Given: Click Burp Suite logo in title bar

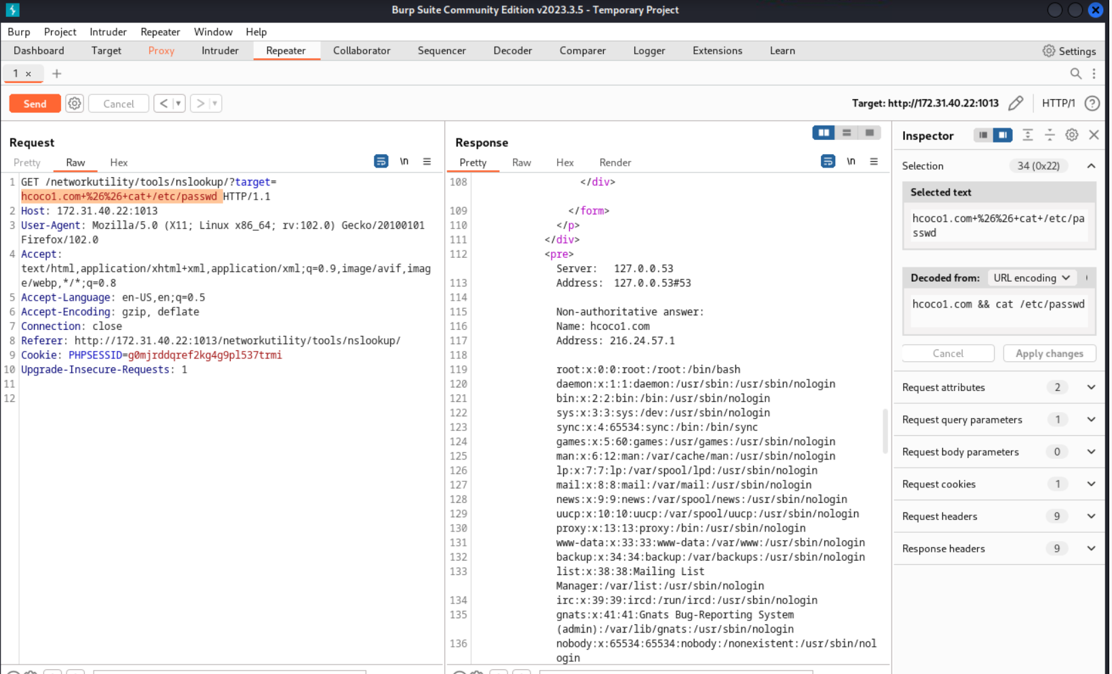Looking at the screenshot, I should coord(12,10).
